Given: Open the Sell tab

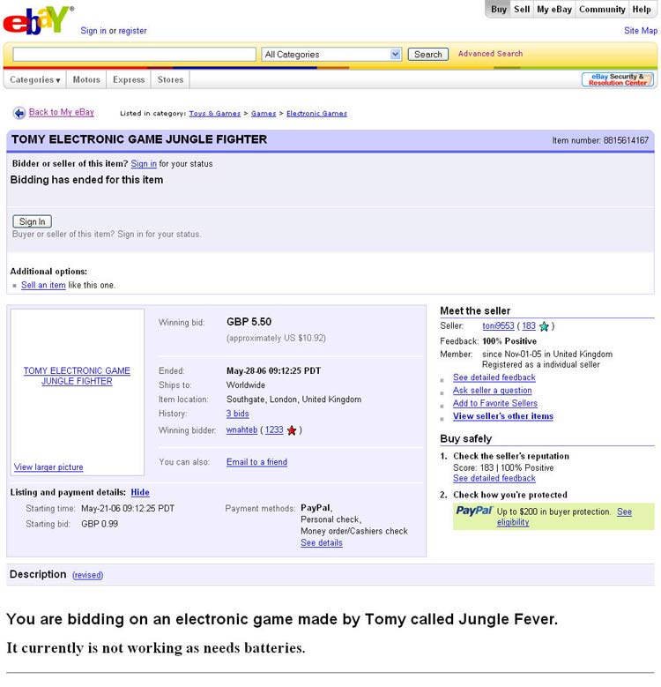Looking at the screenshot, I should [x=522, y=9].
